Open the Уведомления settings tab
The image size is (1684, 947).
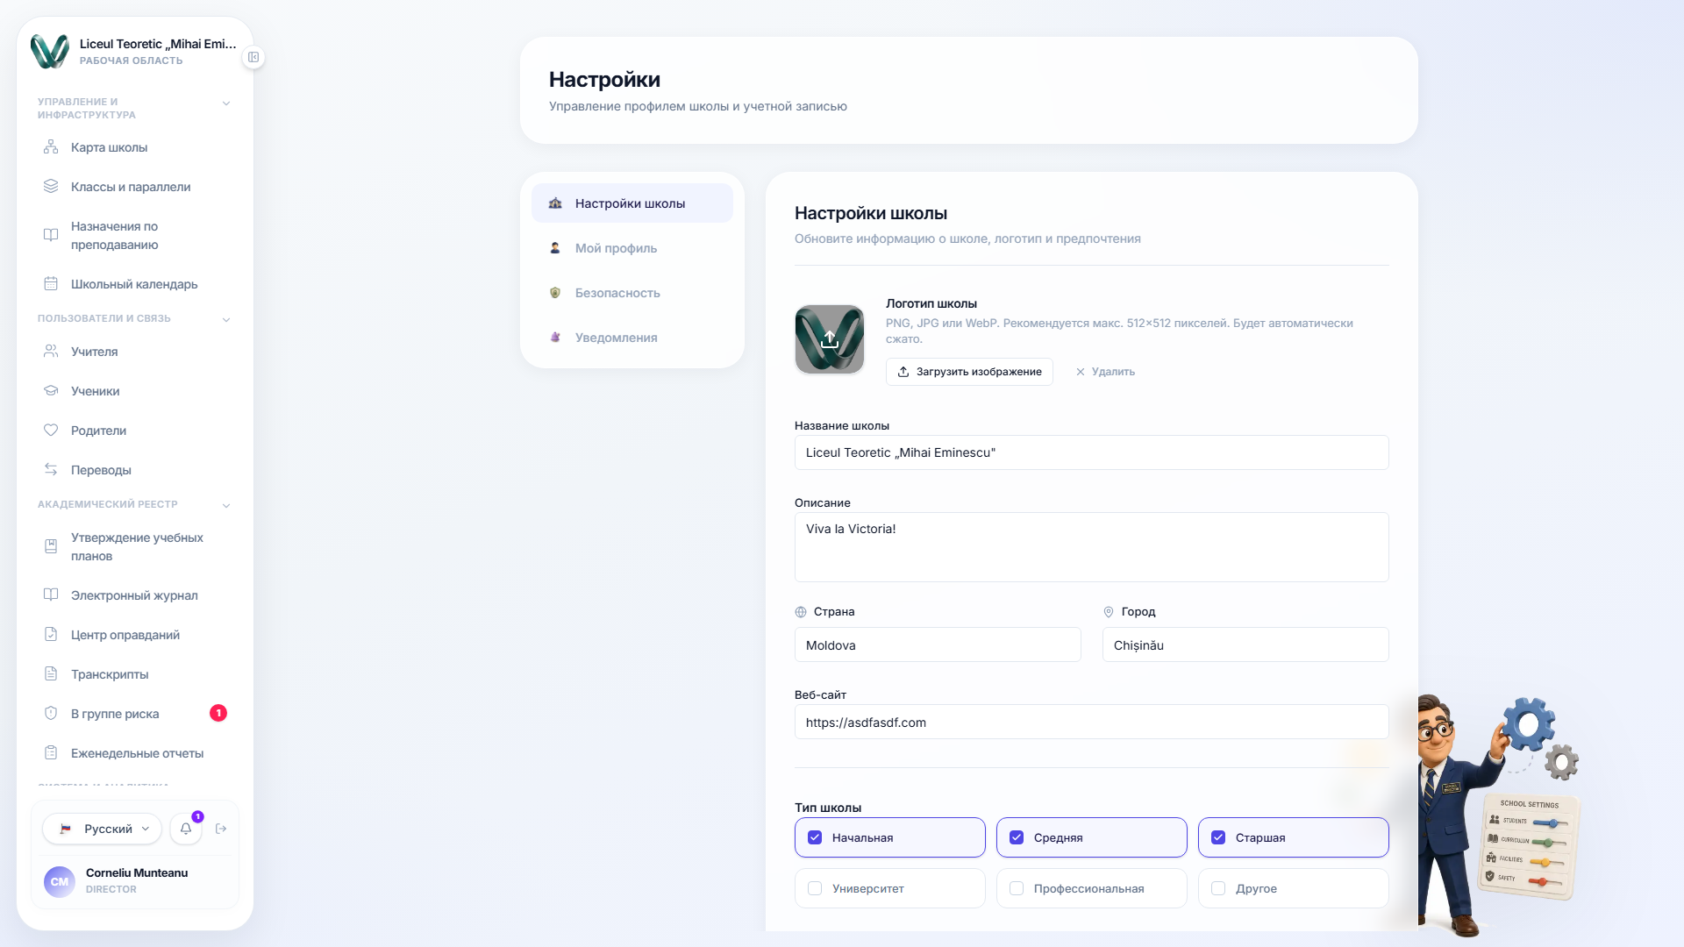(632, 338)
